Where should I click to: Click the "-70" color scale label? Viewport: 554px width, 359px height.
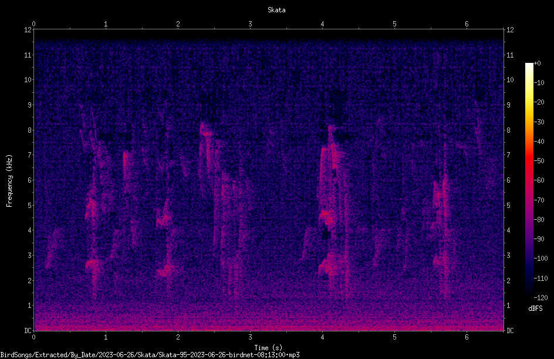tap(539, 200)
